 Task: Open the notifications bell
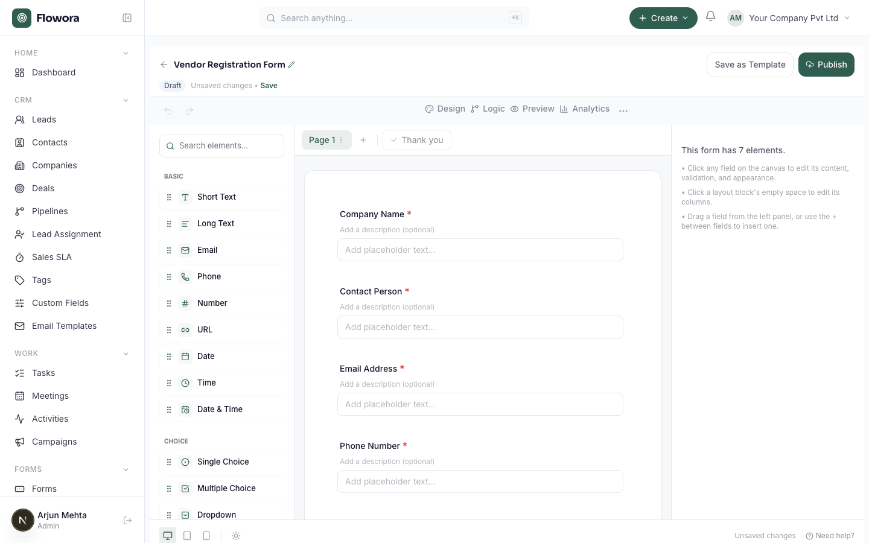coord(710,17)
